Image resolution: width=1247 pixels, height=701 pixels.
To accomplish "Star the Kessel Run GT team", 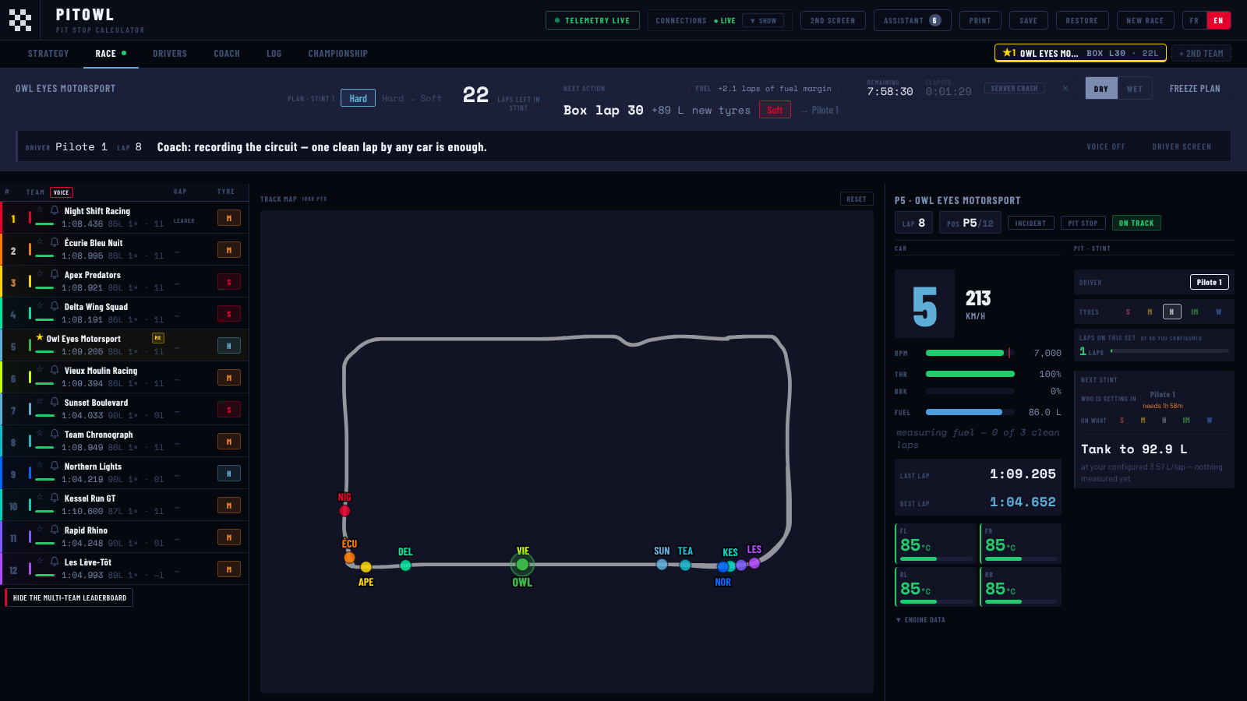I will (41, 498).
